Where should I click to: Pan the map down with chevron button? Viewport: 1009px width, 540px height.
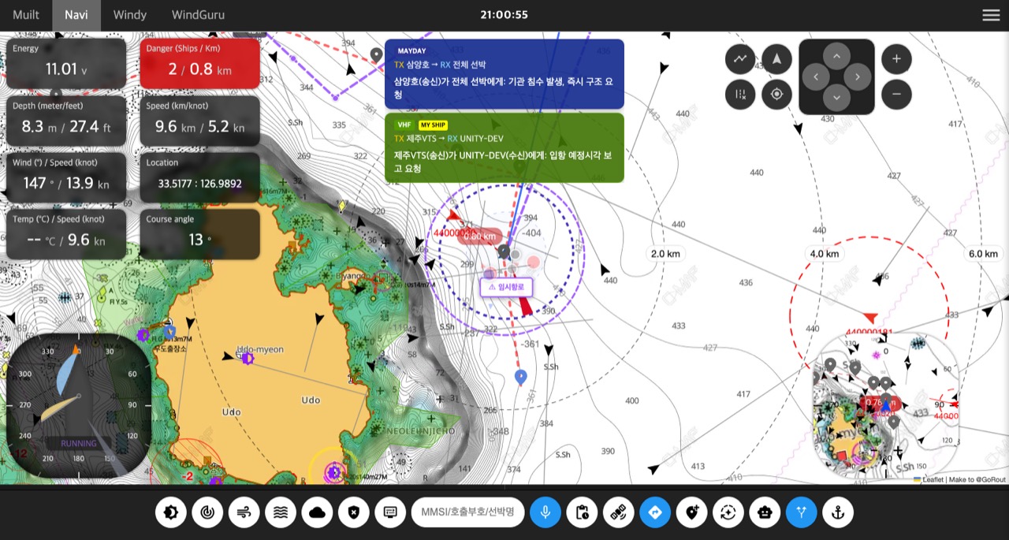(836, 98)
